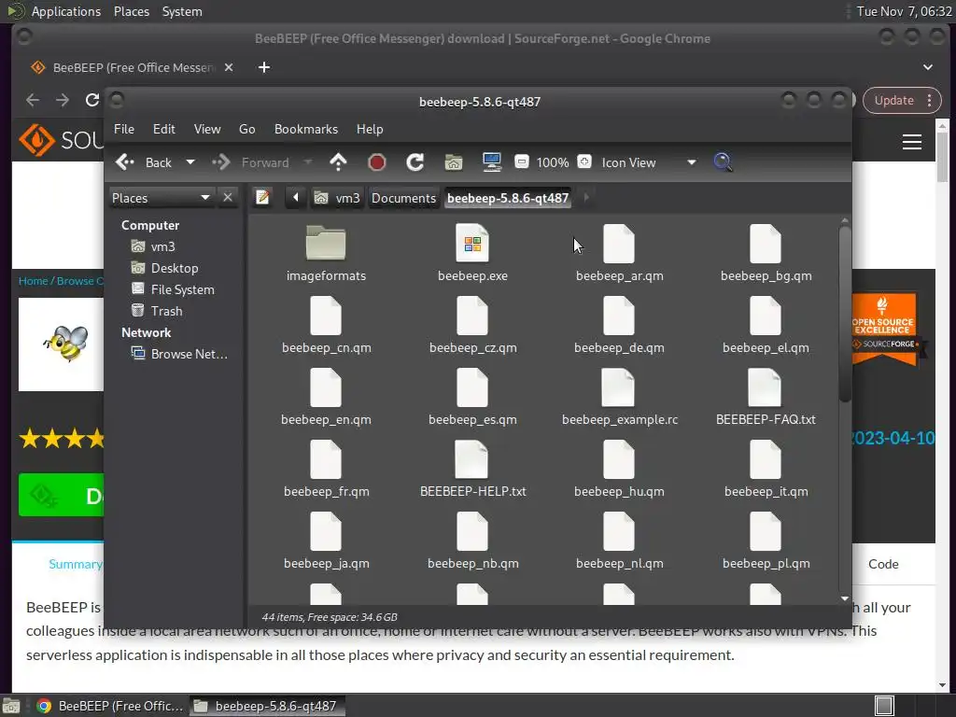Select beebeep_en.qm file

tap(326, 397)
